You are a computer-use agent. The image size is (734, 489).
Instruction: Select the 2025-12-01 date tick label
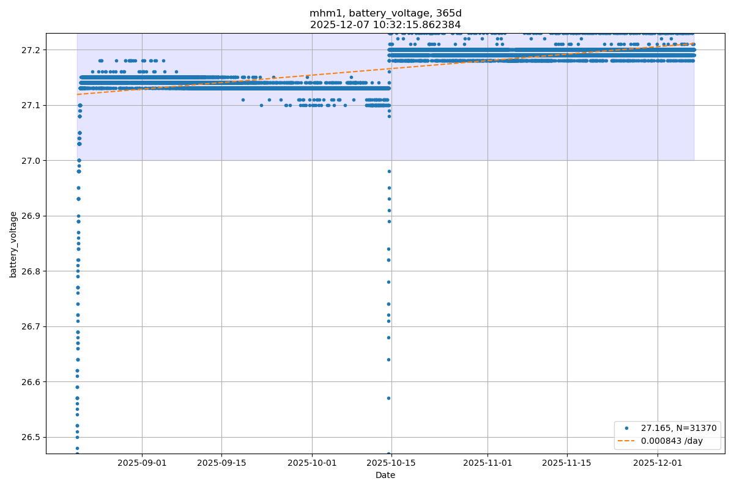(x=658, y=463)
